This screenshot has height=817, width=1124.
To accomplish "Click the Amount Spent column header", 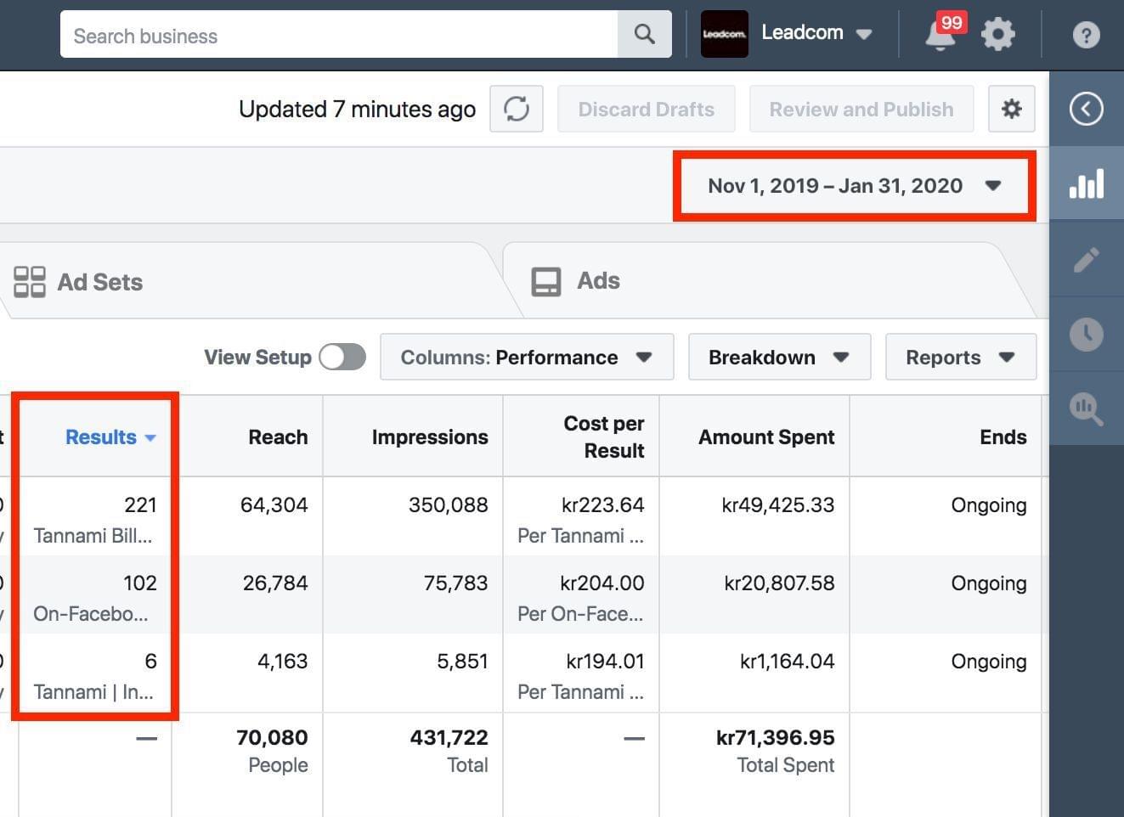I will 766,437.
